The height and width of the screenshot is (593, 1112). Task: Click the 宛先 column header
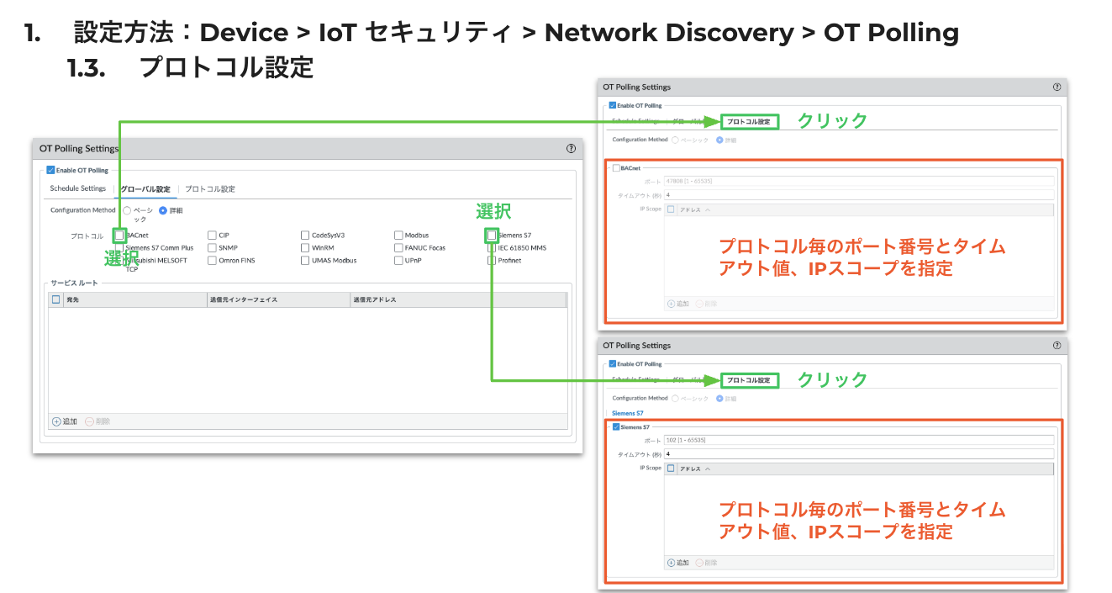134,299
